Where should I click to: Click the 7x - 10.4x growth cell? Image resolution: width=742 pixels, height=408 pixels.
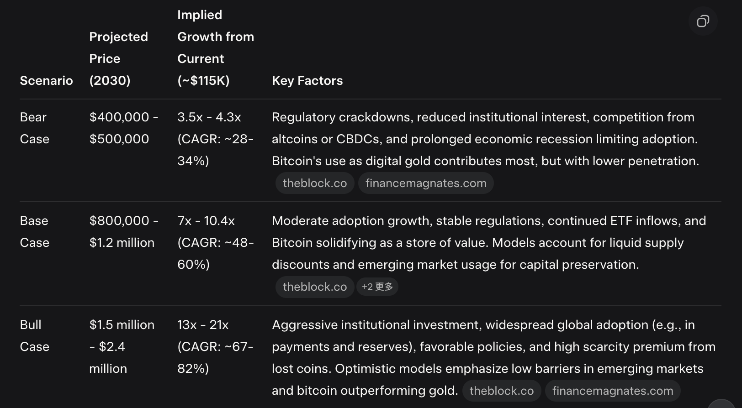click(215, 242)
